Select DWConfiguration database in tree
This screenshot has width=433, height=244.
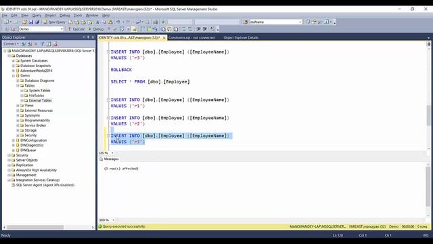point(33,140)
